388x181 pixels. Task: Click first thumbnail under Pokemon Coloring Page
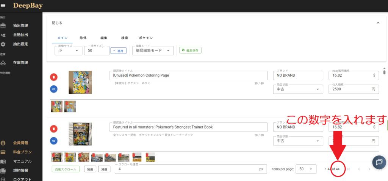coord(57,106)
